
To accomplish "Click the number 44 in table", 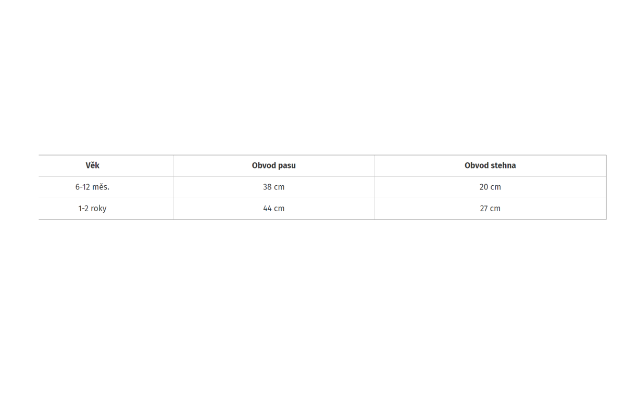I will [x=268, y=208].
